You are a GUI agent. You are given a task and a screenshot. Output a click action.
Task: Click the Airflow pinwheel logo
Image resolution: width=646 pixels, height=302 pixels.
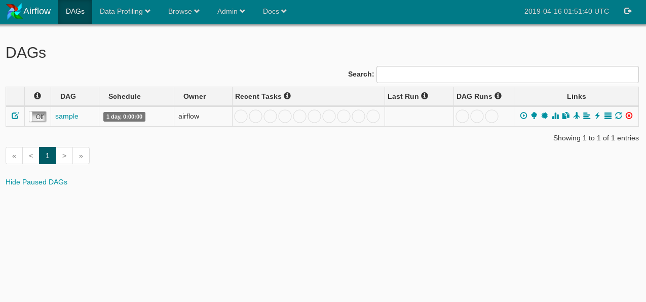pos(14,11)
